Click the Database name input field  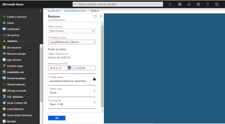coord(72,42)
